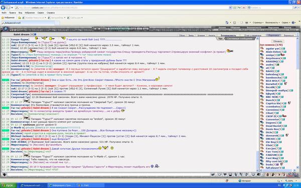The height and width of the screenshot is (188, 301).
Task: Switch to the Paint window in taskbar
Action: click(90, 185)
